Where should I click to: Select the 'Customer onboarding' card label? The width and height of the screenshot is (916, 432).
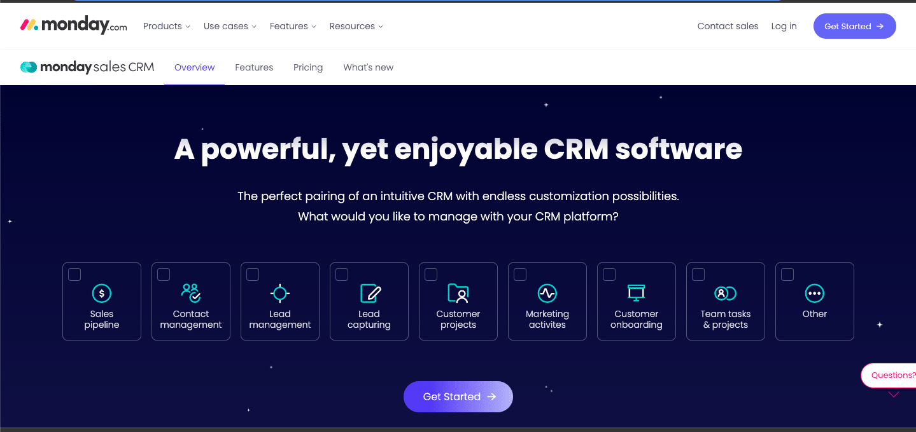(637, 320)
